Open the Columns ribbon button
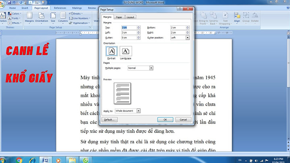The image size is (290, 163). [63, 17]
